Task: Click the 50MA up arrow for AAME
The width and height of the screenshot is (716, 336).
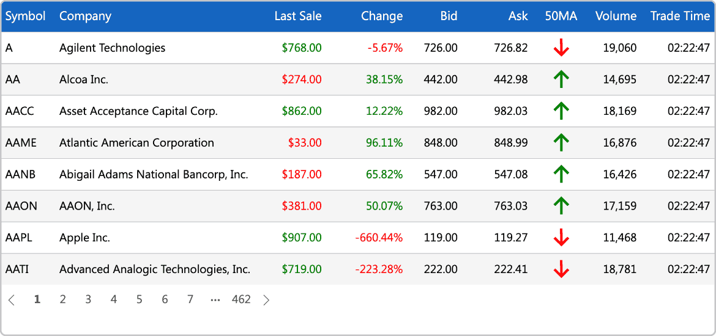Action: click(561, 143)
